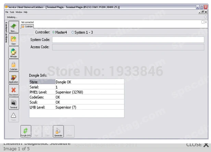
Task: Launch the MFinder tool
Action: pos(14,52)
